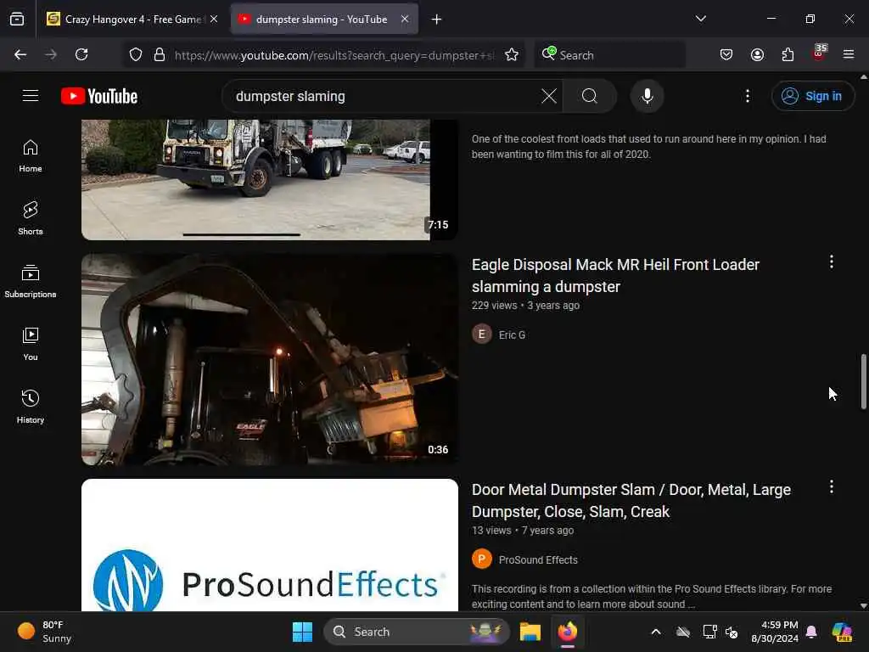Visit the Eric G channel name

click(512, 334)
